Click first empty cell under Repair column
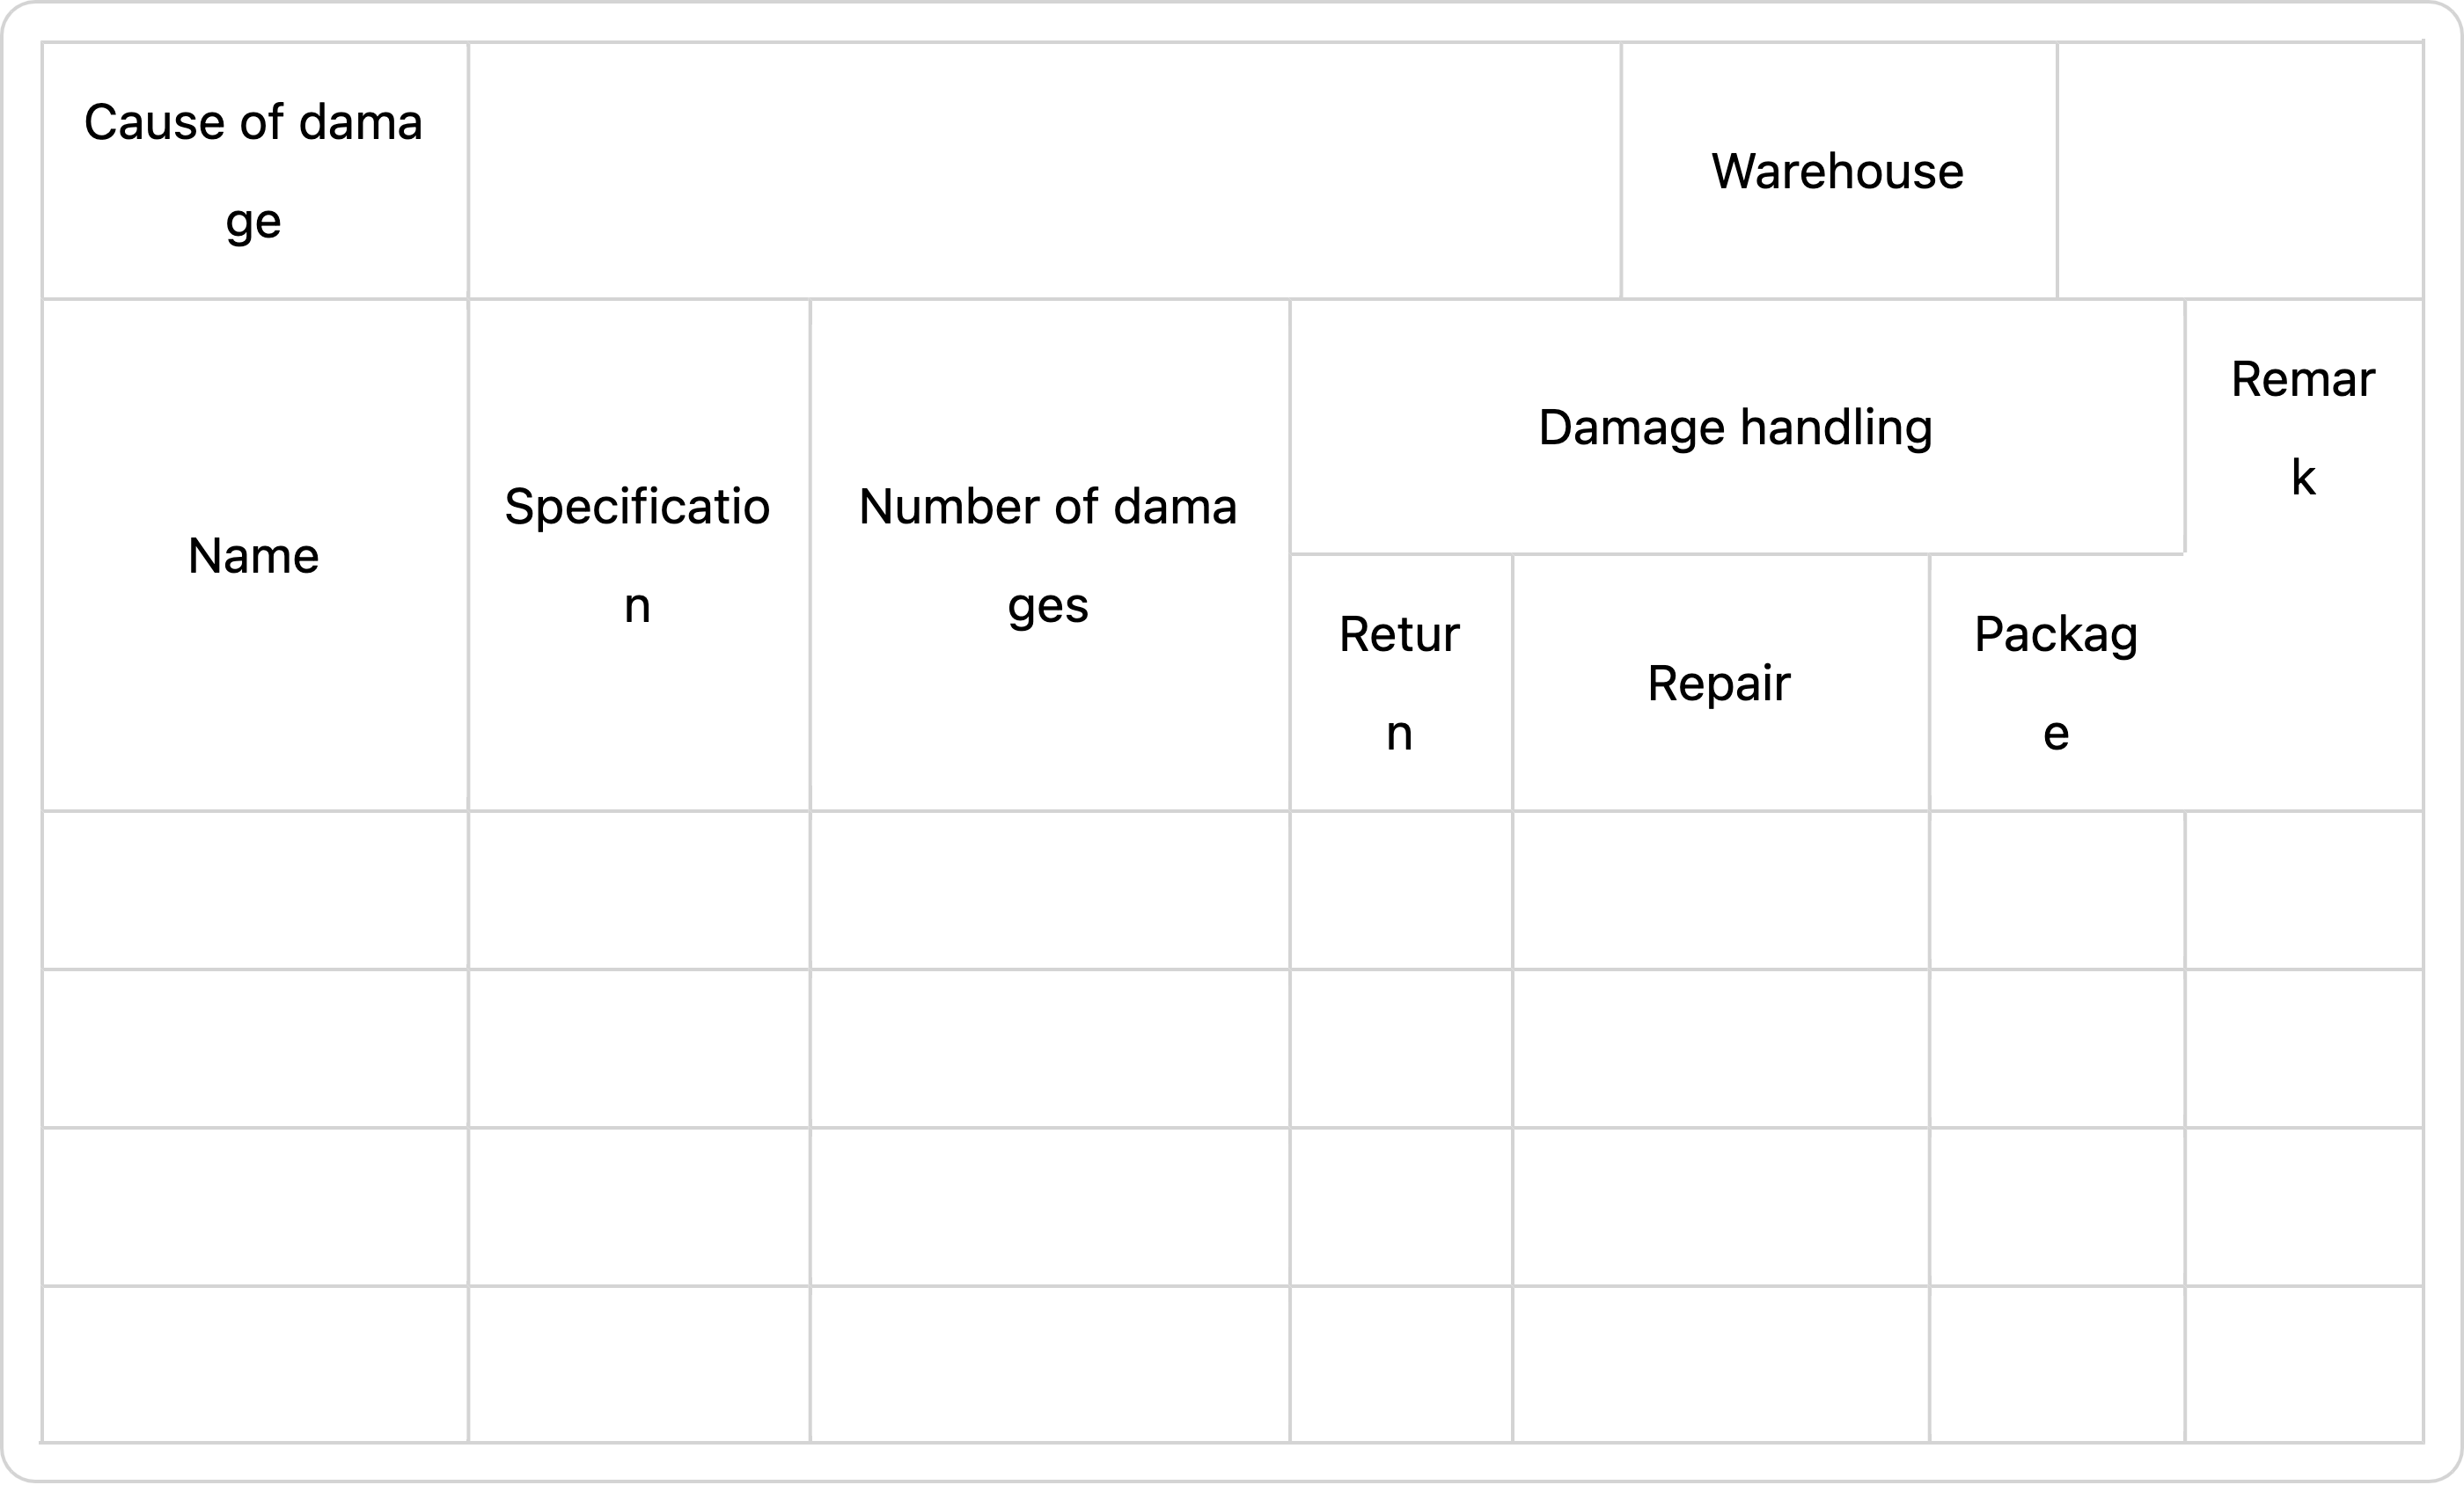The height and width of the screenshot is (1485, 2464). 1719,890
